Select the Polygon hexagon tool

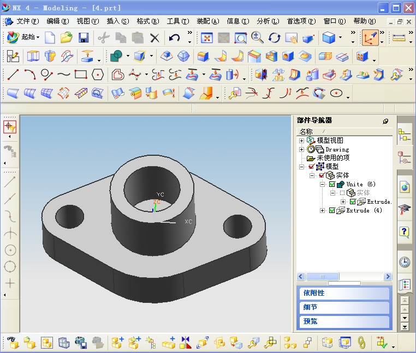click(97, 75)
